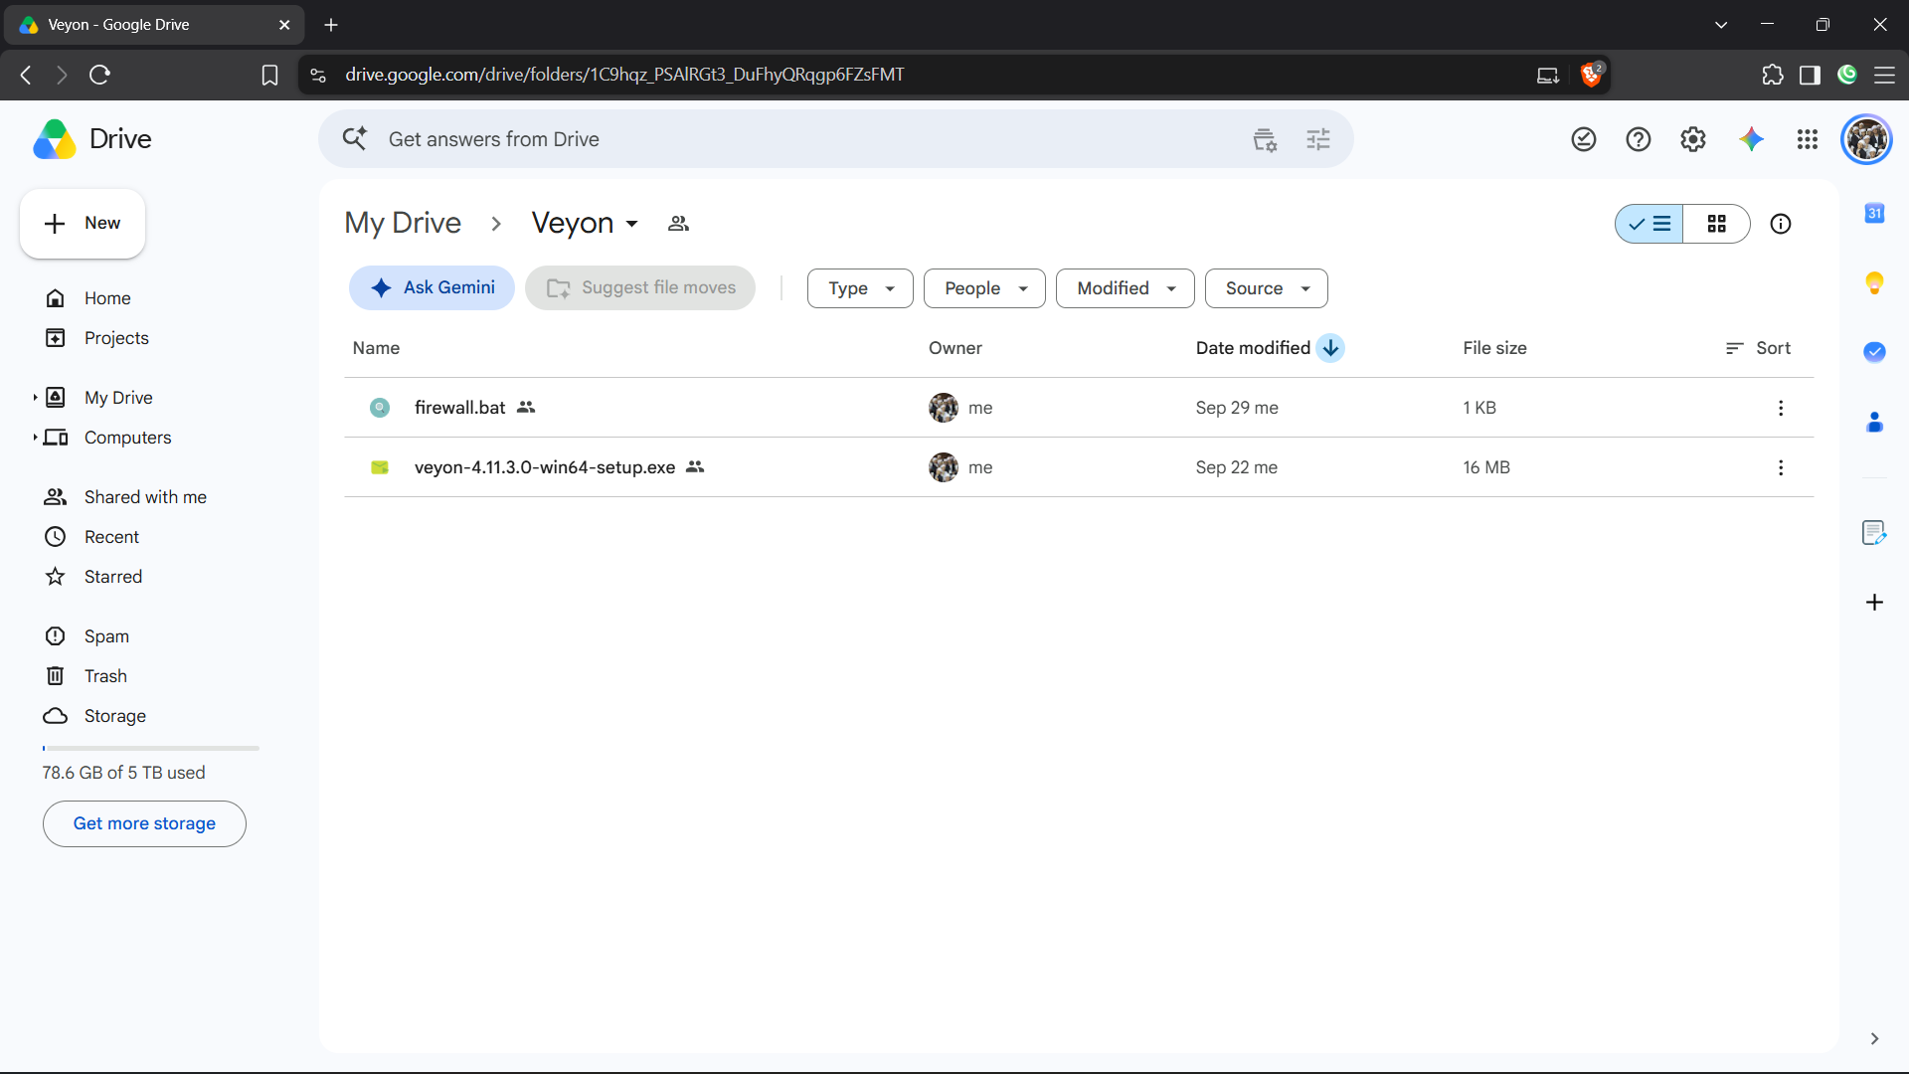Open the notes pencil add-on icon
This screenshot has width=1909, height=1074.
[1874, 533]
